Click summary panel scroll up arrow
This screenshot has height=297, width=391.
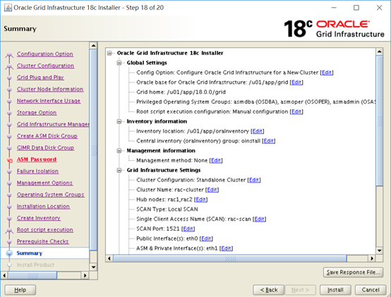click(x=379, y=51)
